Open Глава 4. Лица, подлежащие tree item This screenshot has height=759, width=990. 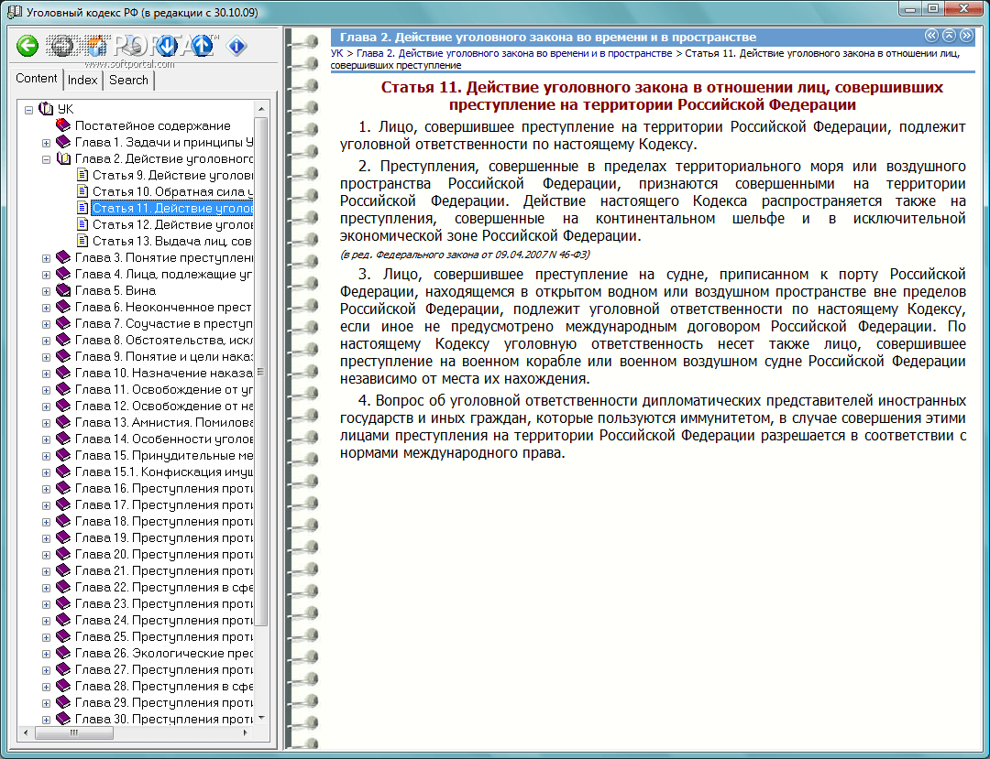163,274
